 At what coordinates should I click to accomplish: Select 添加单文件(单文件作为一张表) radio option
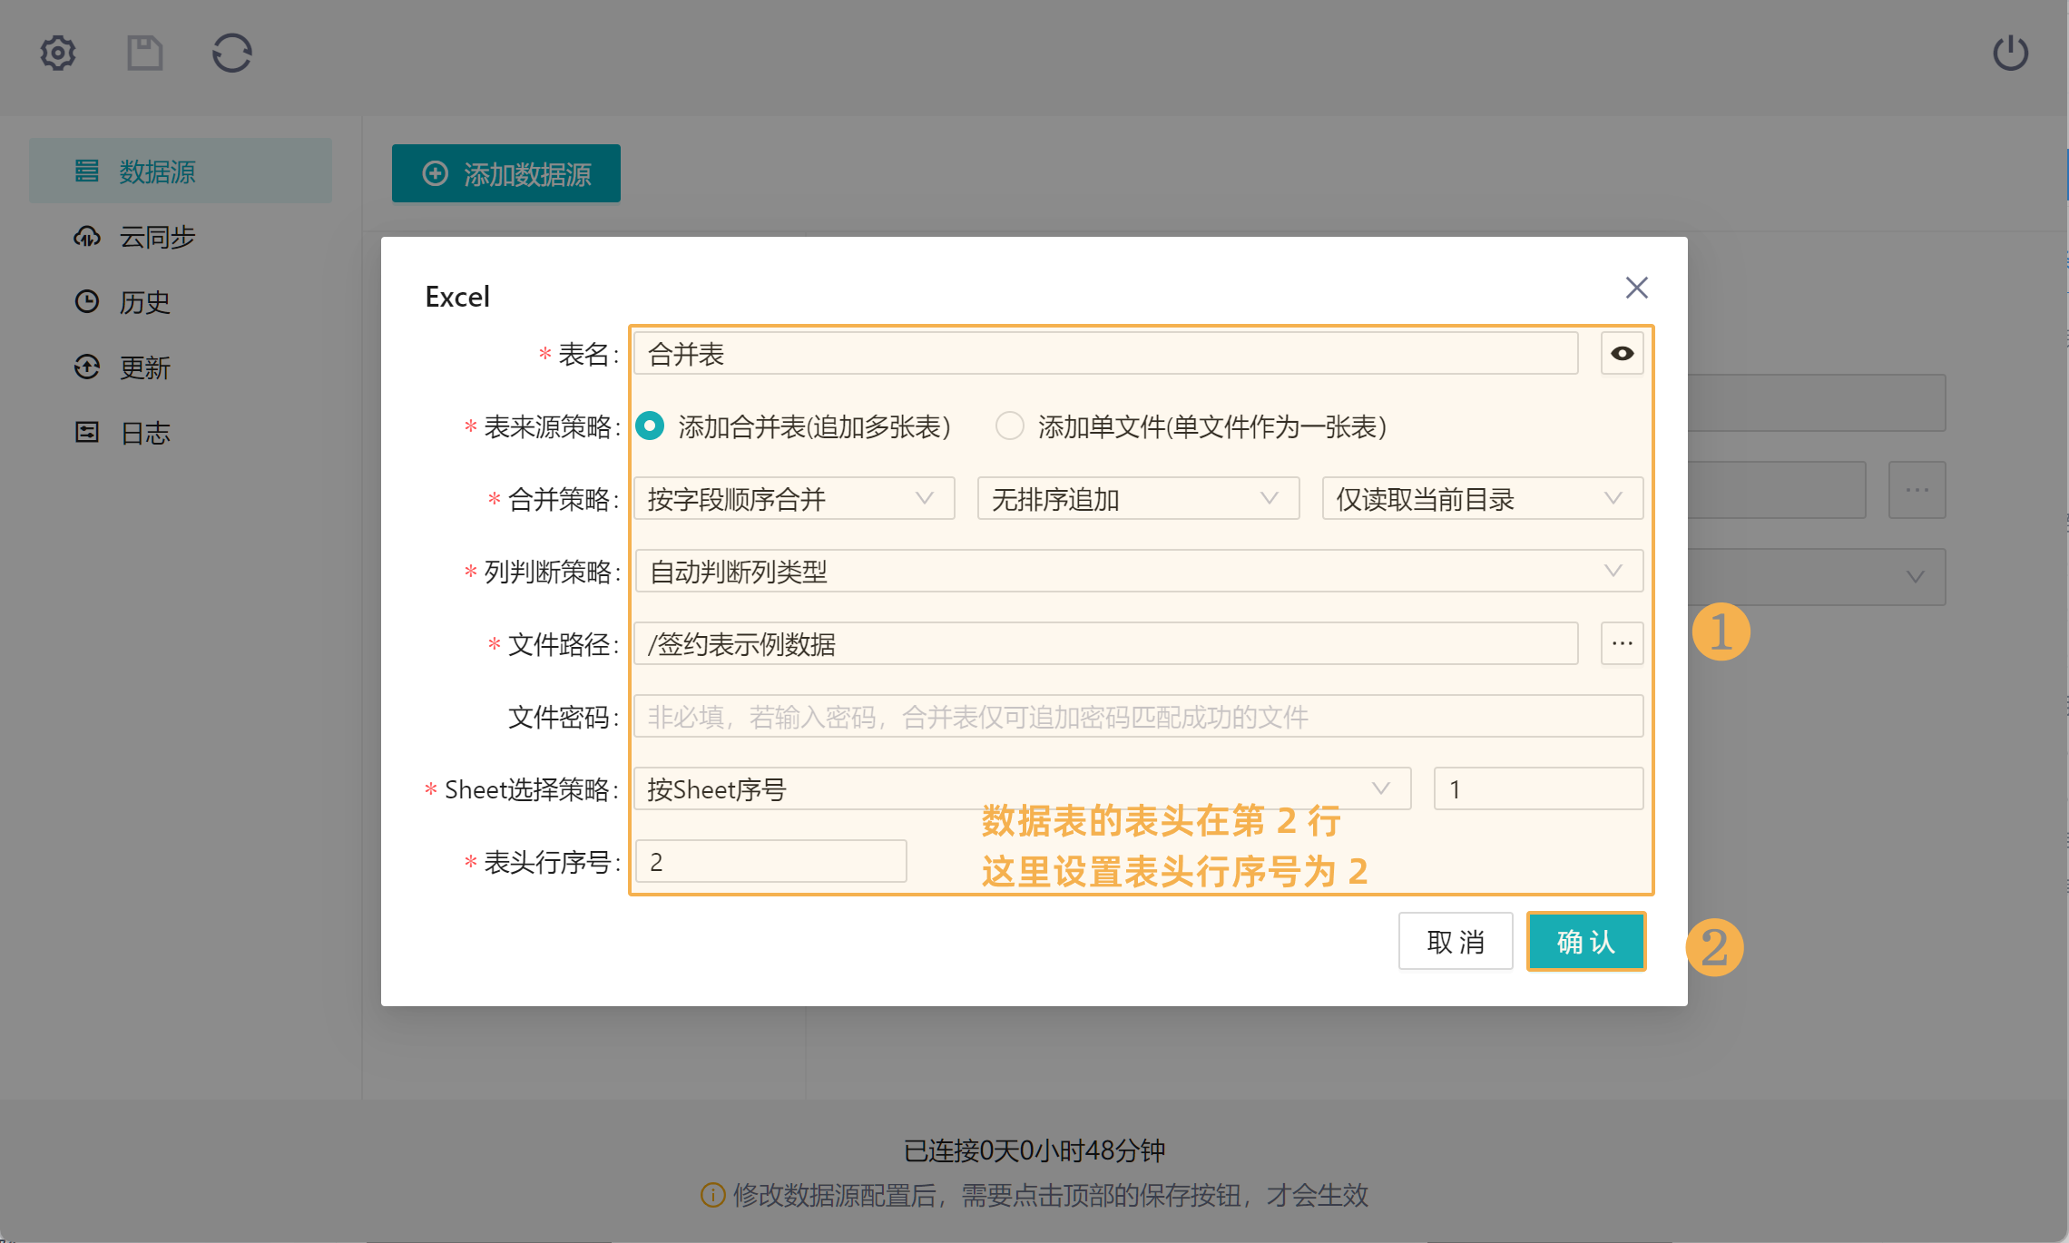click(x=1009, y=426)
